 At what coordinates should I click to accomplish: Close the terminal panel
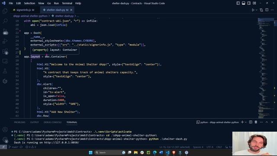click(x=272, y=122)
